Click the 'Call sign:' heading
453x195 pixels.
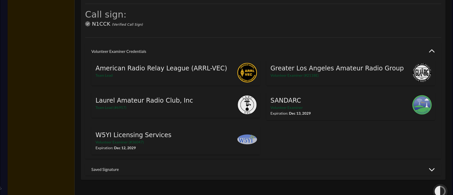106,14
